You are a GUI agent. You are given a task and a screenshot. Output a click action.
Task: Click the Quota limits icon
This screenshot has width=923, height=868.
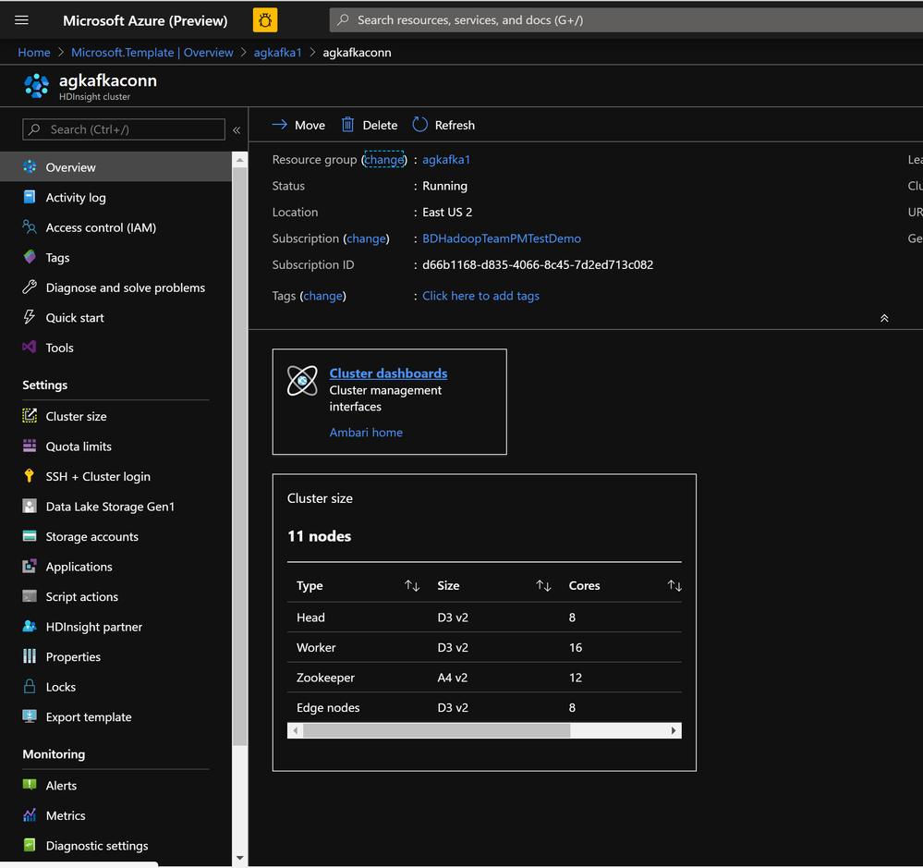pos(30,446)
